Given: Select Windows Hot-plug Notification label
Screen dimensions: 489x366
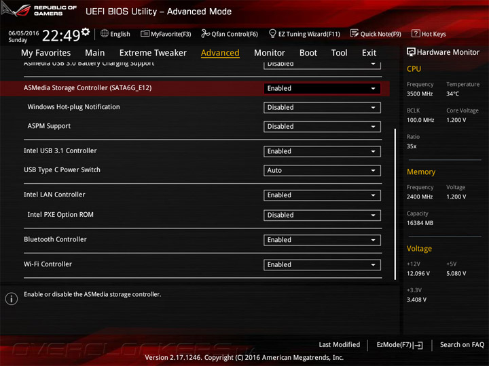Looking at the screenshot, I should [73, 107].
